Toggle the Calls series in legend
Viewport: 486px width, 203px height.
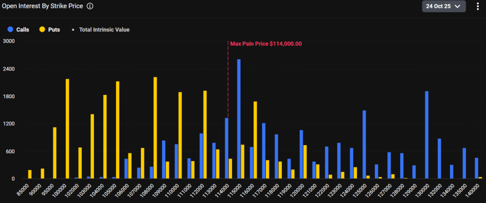(18, 29)
